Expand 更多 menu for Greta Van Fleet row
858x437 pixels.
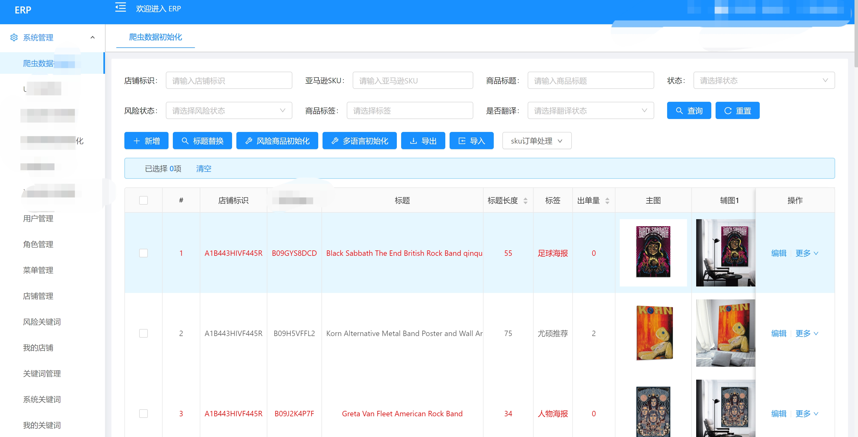pyautogui.click(x=807, y=414)
